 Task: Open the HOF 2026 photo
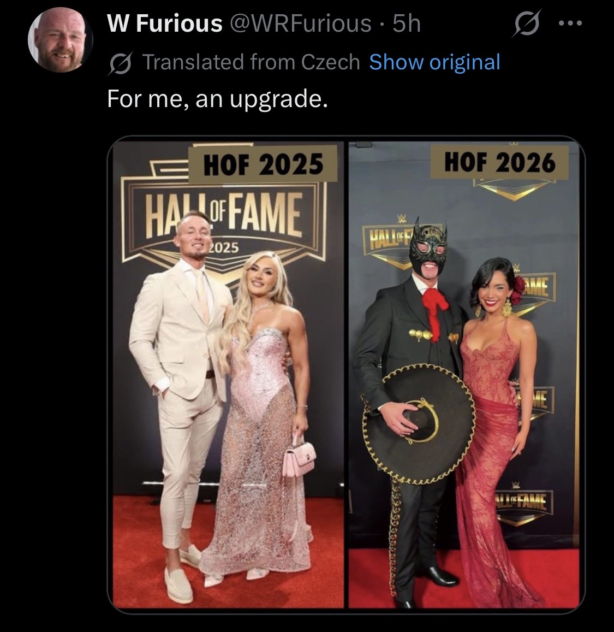[x=464, y=374]
